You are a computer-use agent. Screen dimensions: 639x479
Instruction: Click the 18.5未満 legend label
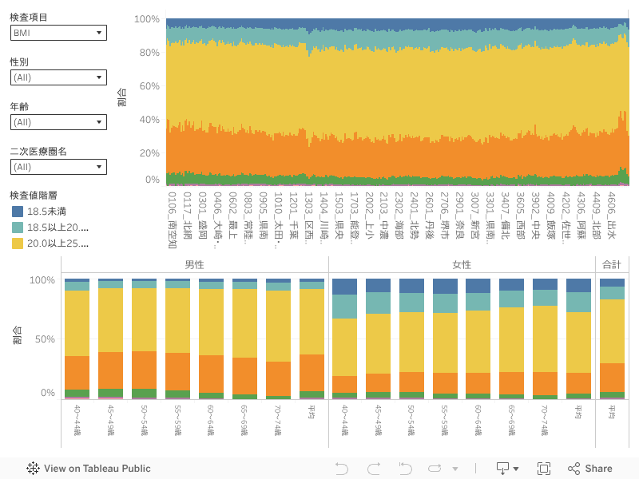(46, 212)
